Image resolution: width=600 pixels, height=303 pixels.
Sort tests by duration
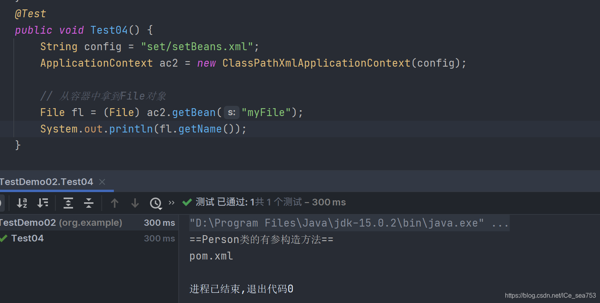[x=42, y=203]
